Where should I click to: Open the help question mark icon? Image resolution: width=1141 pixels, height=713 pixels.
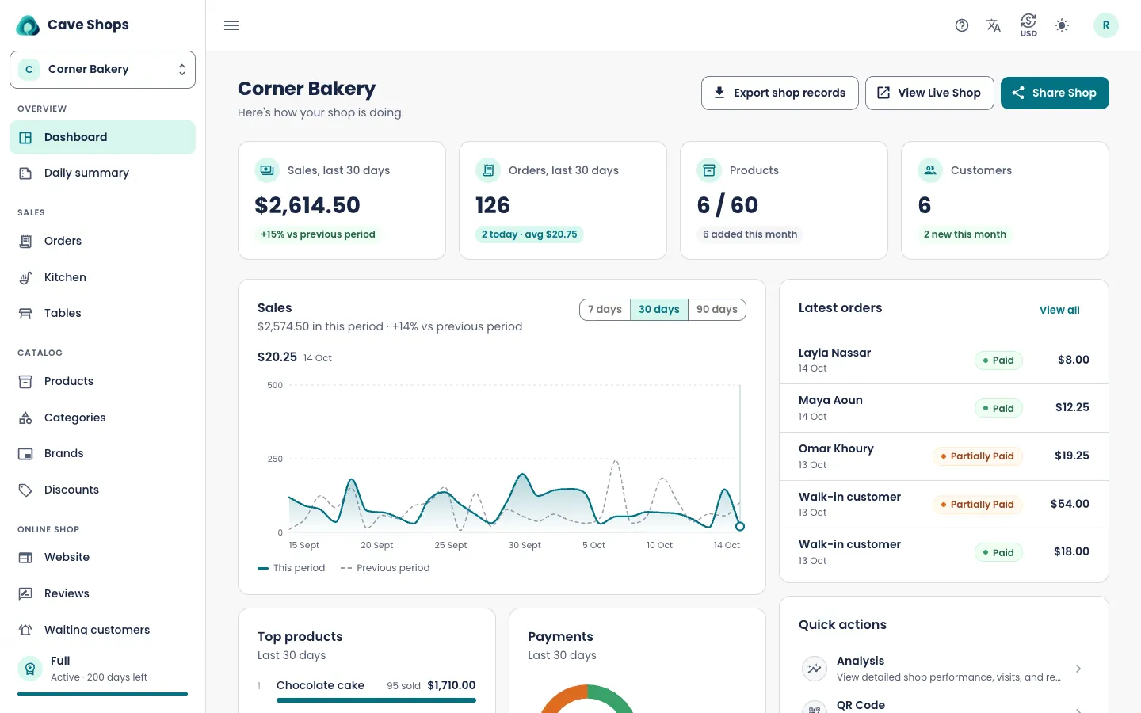(x=962, y=25)
